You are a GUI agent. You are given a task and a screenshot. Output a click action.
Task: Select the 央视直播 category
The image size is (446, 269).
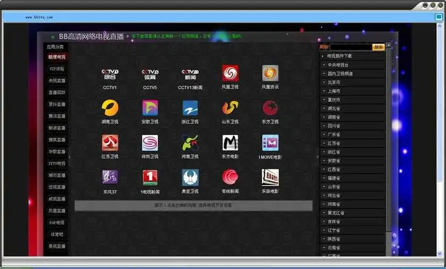tap(57, 81)
